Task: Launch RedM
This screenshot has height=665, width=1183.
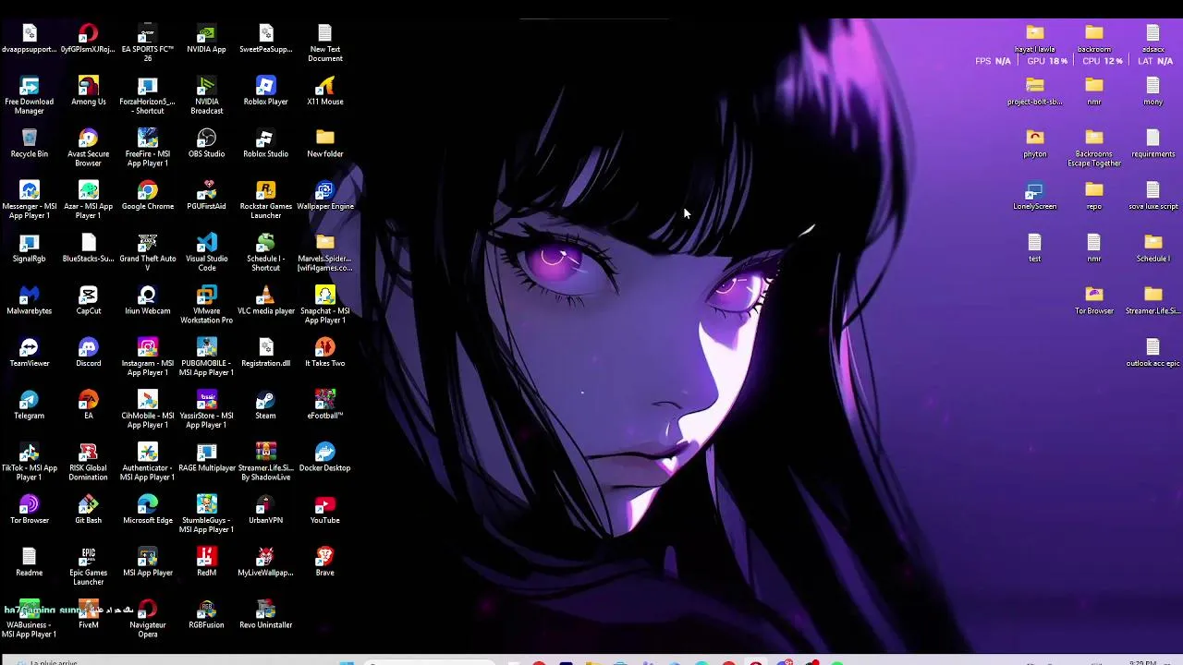Action: tap(206, 563)
